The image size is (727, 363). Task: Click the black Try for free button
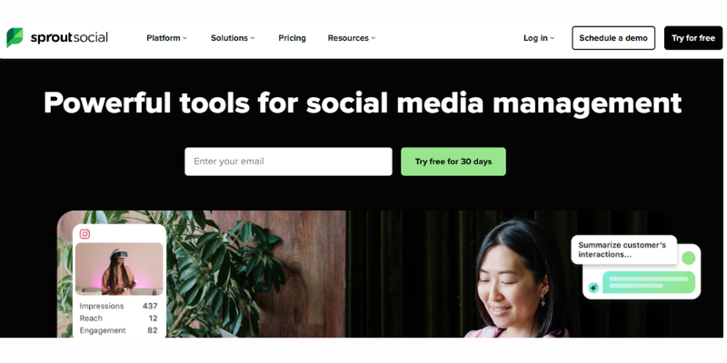(x=693, y=38)
